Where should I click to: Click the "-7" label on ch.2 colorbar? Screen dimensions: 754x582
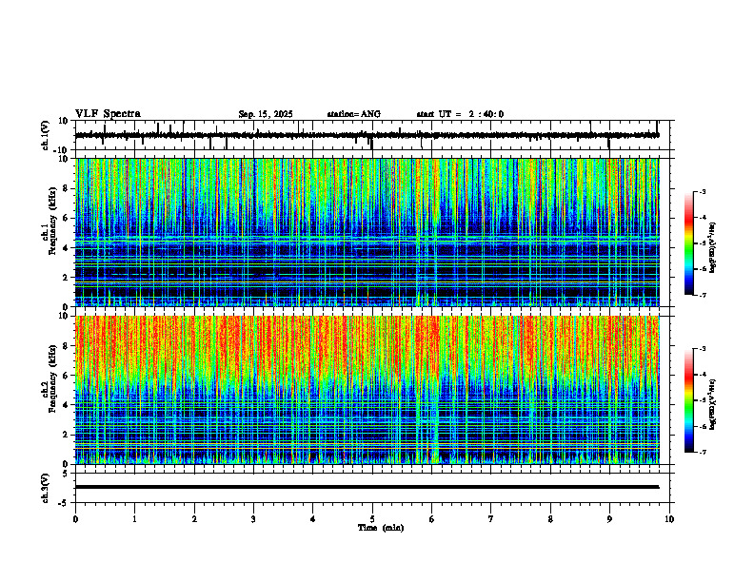[703, 452]
